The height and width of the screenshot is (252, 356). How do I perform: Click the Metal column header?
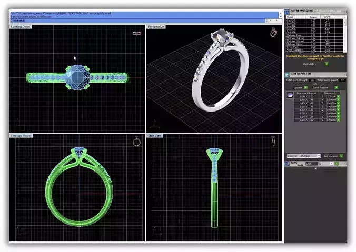pyautogui.click(x=296, y=17)
